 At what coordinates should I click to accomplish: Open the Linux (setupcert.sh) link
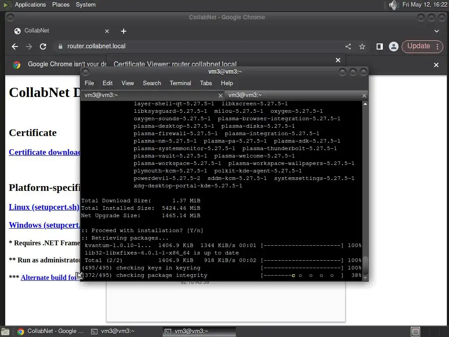(44, 207)
